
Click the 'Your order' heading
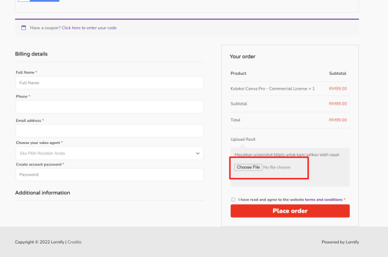[x=242, y=56]
